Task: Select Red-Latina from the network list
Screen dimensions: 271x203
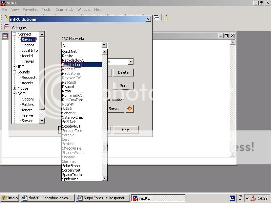Action: [x=71, y=64]
